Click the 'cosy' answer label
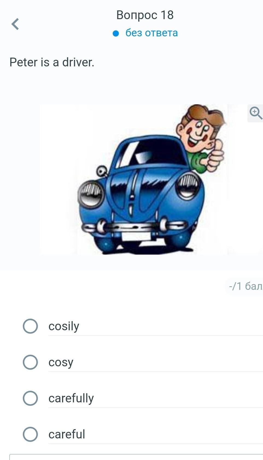 point(61,363)
